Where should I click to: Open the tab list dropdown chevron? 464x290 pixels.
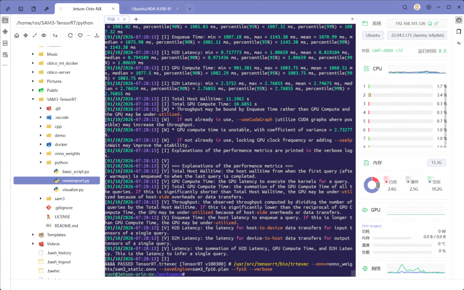coord(189,8)
